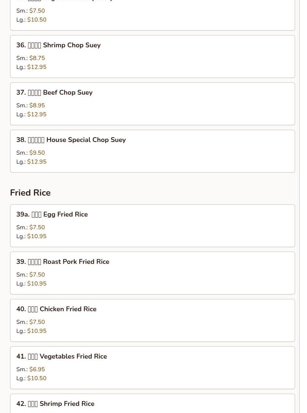
Task: Open the House Special Chop Suey item
Action: pyautogui.click(x=71, y=140)
